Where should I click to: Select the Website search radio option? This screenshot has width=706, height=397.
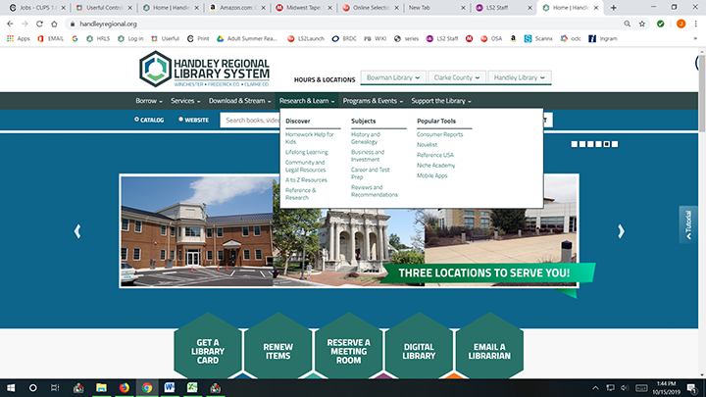point(181,120)
